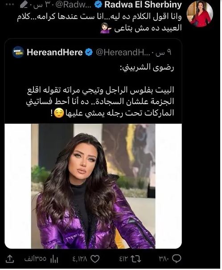Click the retweet count ٤١٢
The image size is (222, 270).
tap(124, 259)
